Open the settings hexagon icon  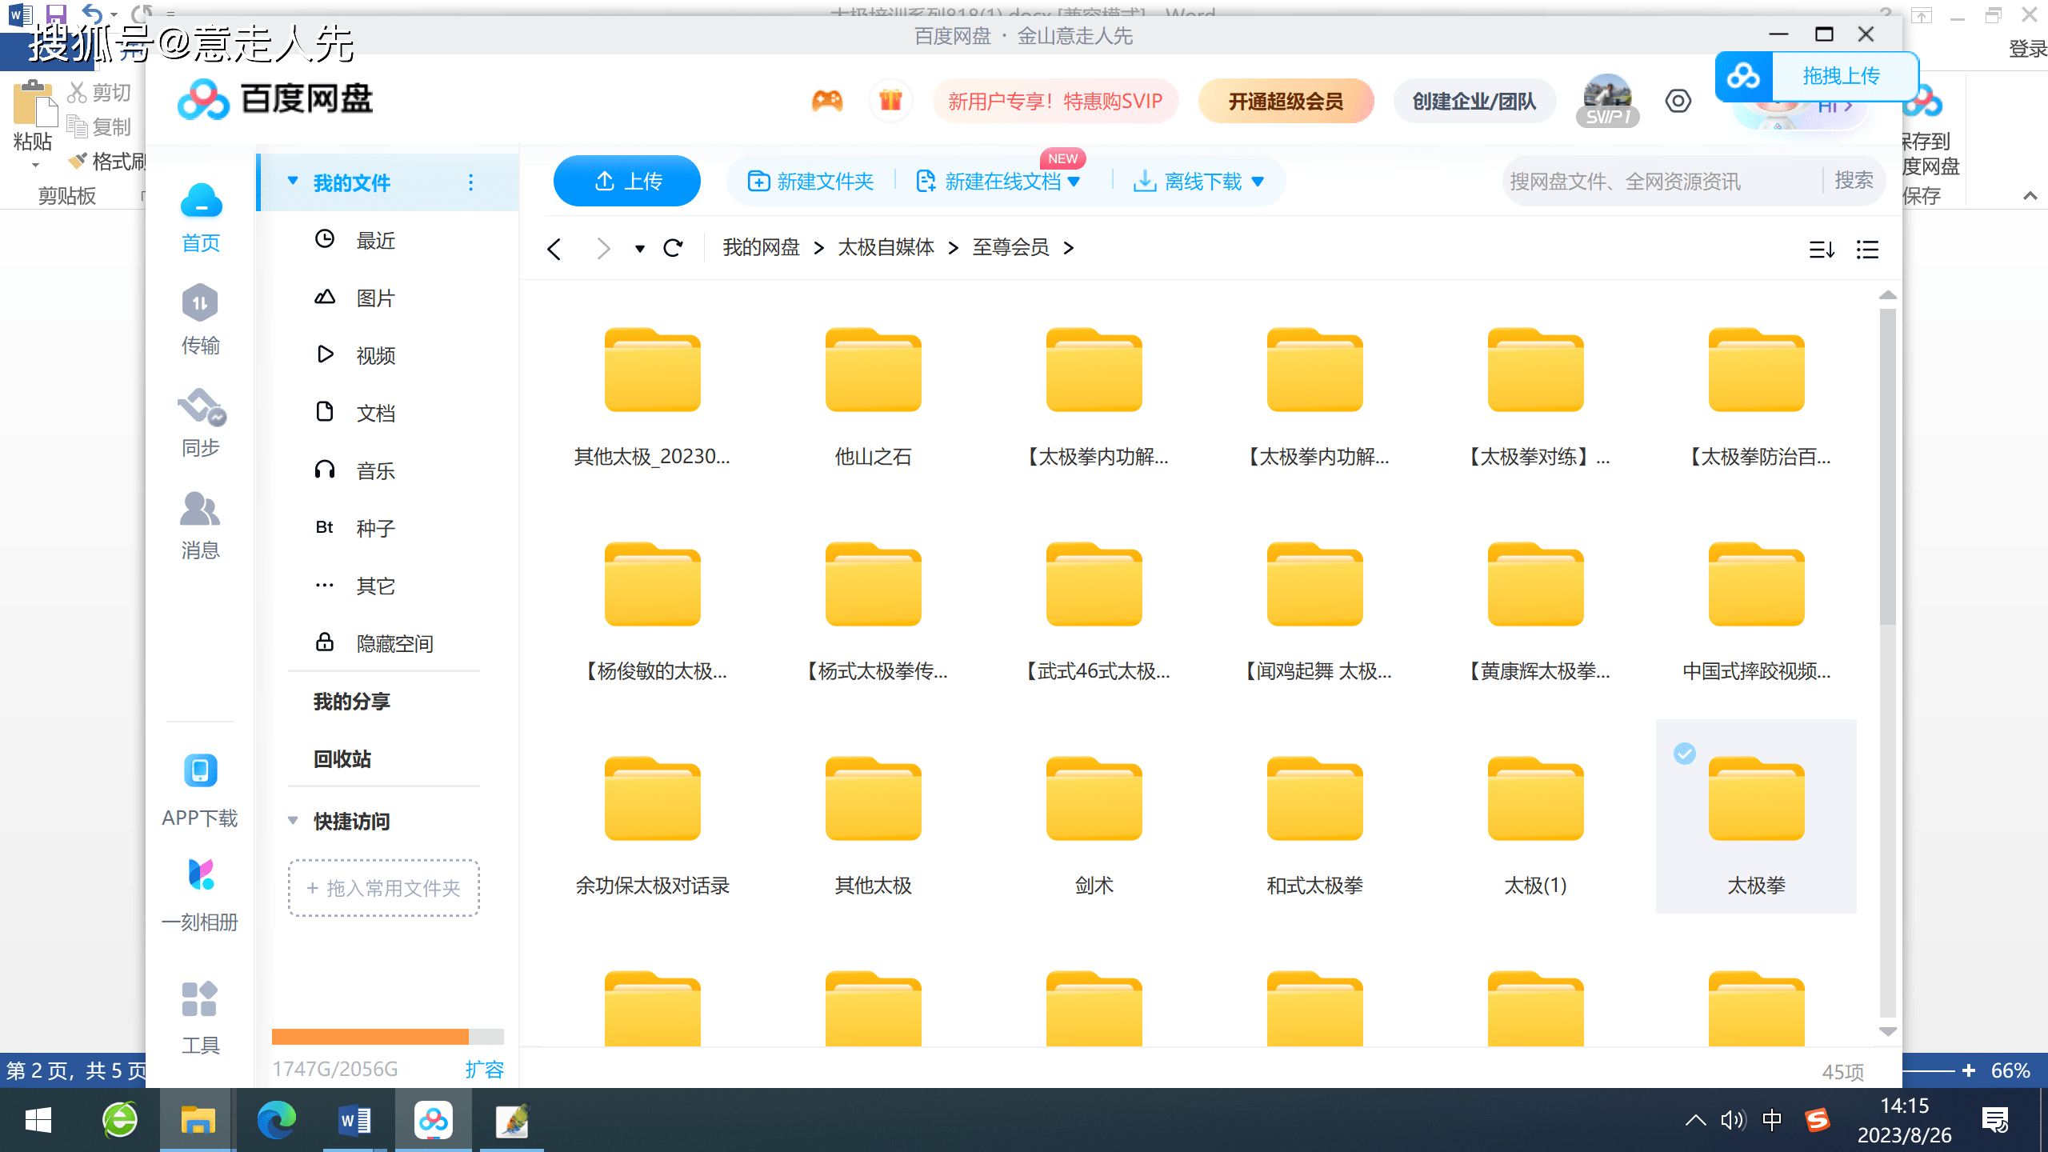pyautogui.click(x=1678, y=101)
